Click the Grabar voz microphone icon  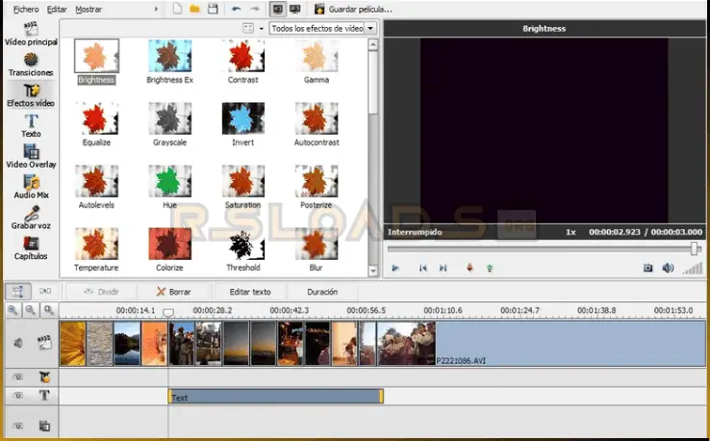[x=31, y=214]
